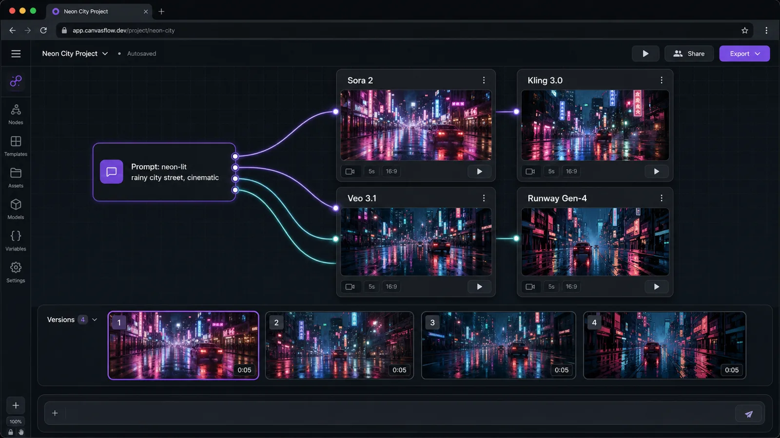The image size is (780, 438).
Task: Click the Neon City Project browser tab
Action: [99, 11]
